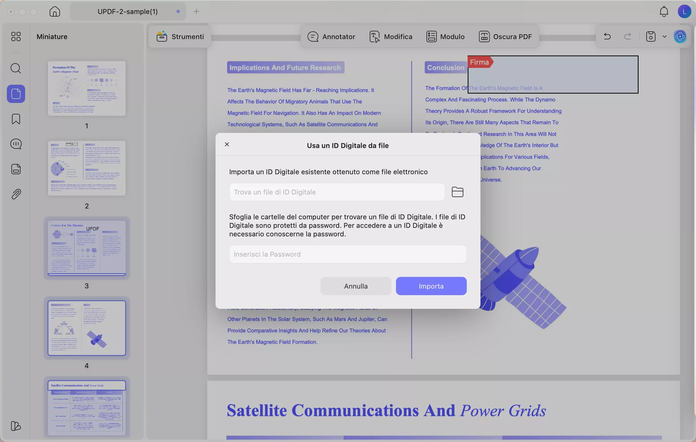
Task: Open the Strumenti tools menu
Action: [180, 37]
